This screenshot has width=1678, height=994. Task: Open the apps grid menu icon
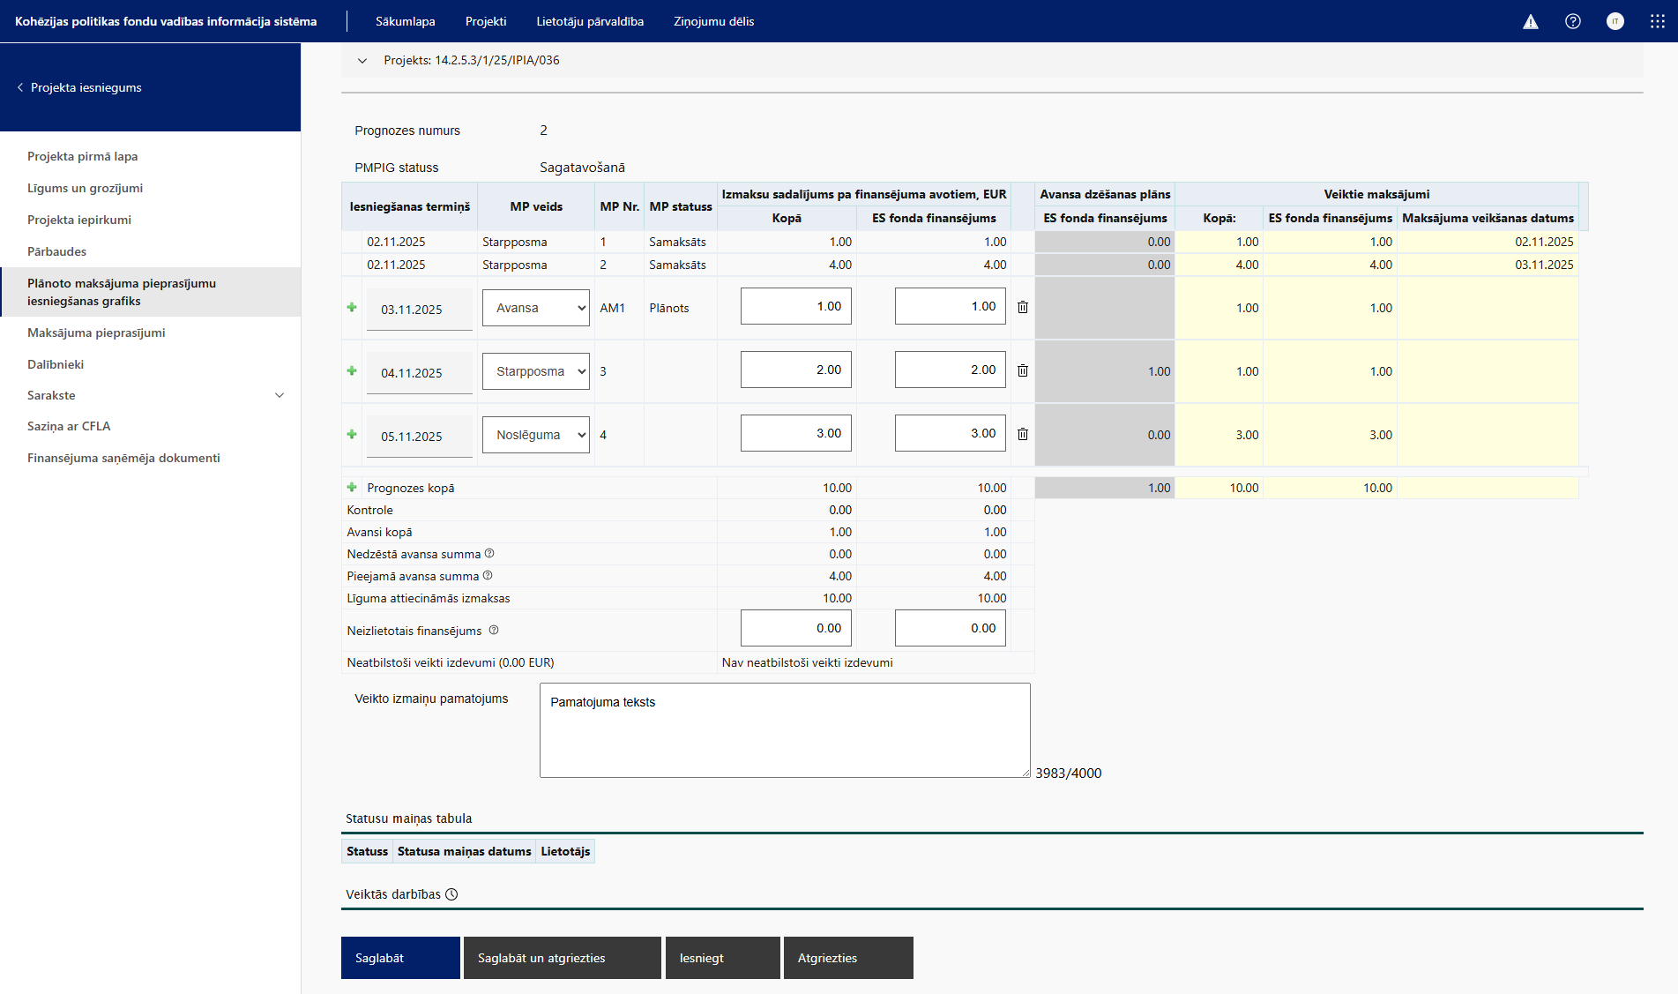coord(1658,22)
